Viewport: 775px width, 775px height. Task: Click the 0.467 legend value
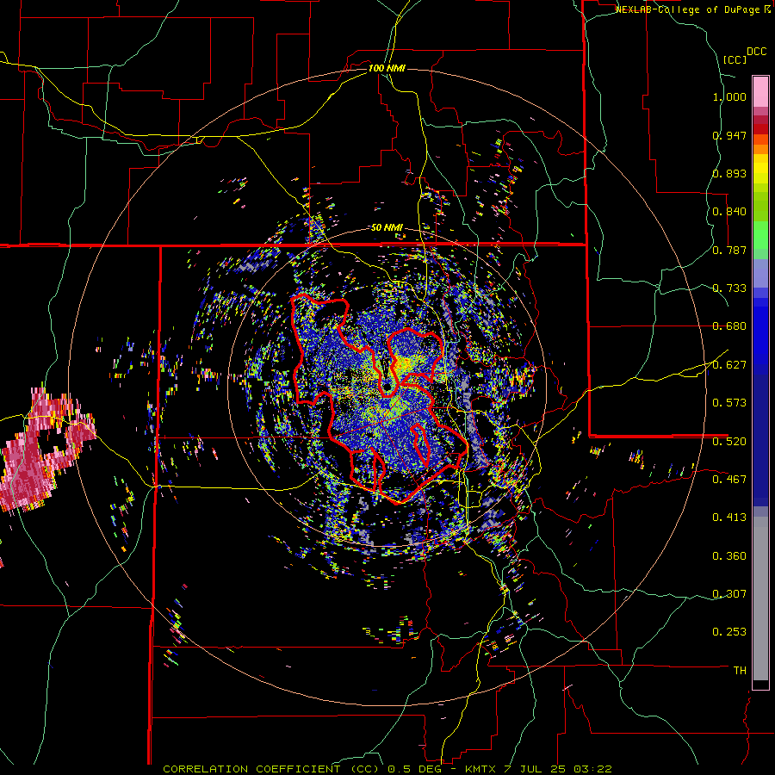click(729, 480)
